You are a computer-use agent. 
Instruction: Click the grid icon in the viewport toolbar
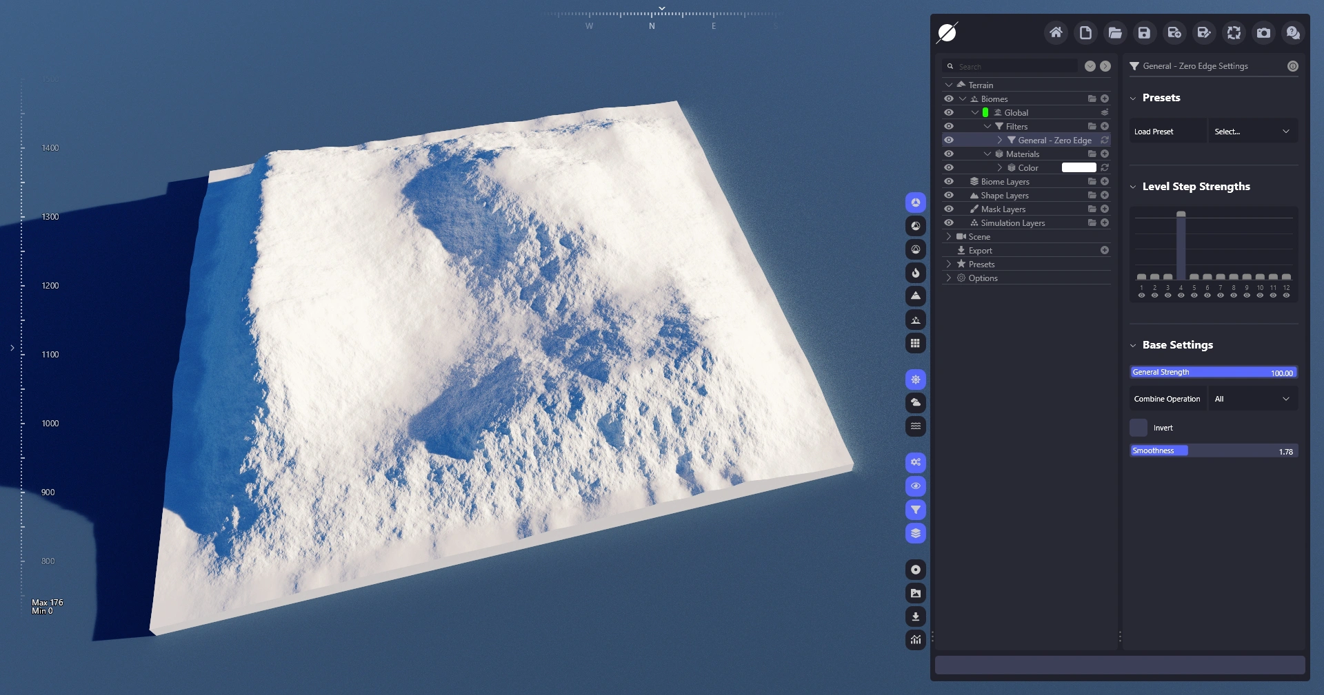coord(915,343)
